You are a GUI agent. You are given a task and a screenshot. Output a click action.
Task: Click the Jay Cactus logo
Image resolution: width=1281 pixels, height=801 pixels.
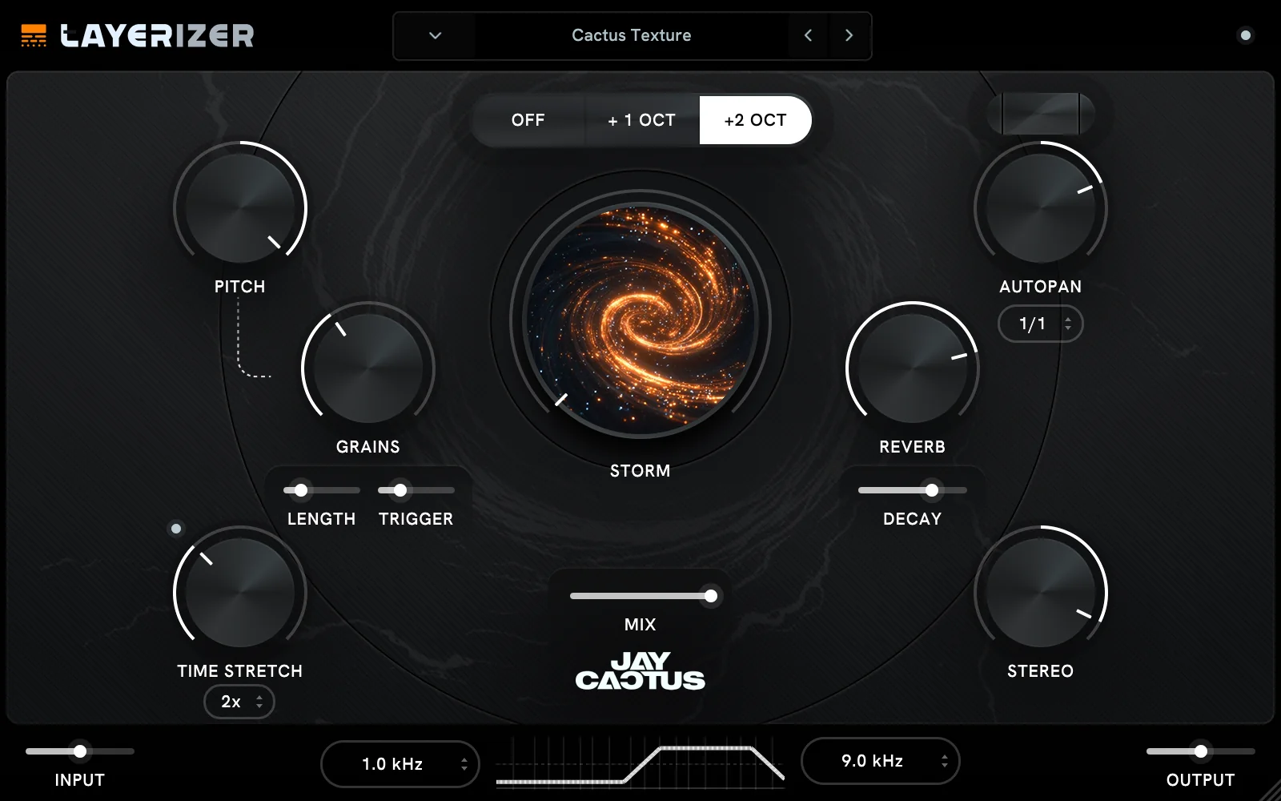point(640,671)
